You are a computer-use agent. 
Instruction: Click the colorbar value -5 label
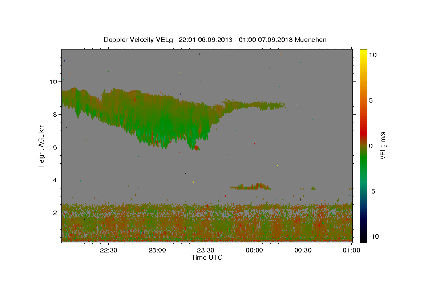pyautogui.click(x=372, y=191)
